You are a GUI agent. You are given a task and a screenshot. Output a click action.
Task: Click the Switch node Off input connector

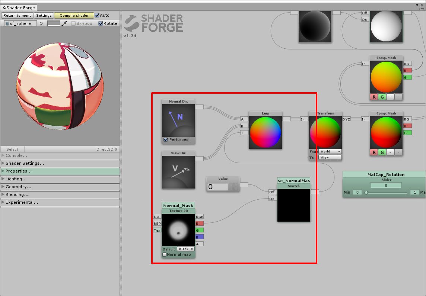pos(272,192)
